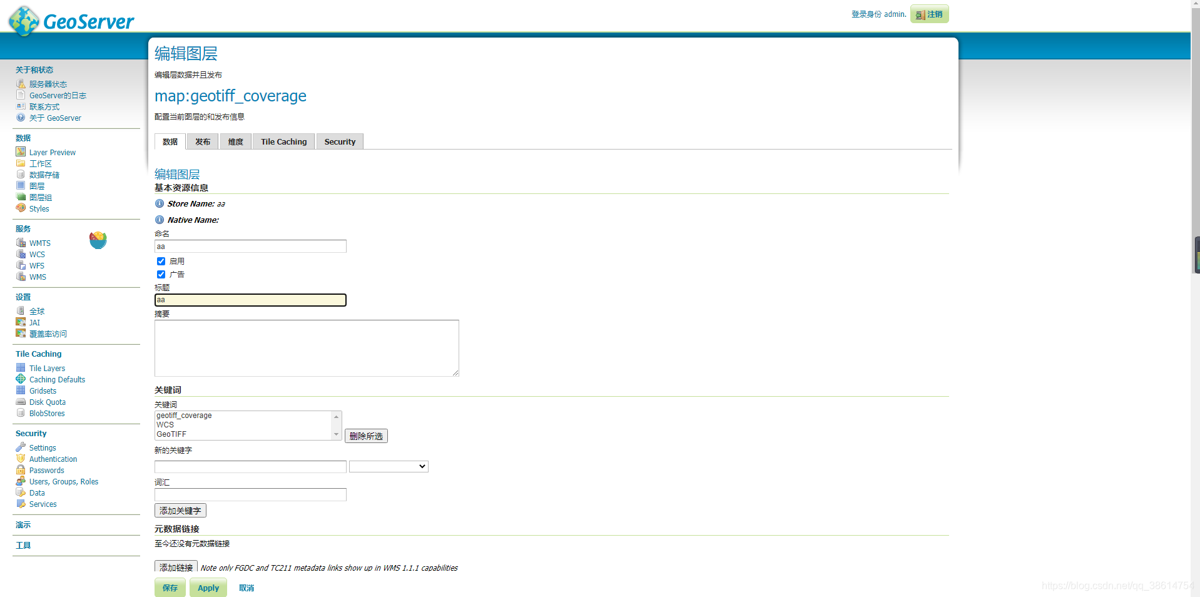Image resolution: width=1200 pixels, height=597 pixels.
Task: Click the Tile Layers icon
Action: click(21, 368)
